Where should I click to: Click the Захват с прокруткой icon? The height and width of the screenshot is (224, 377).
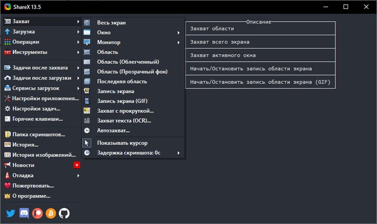(x=87, y=111)
